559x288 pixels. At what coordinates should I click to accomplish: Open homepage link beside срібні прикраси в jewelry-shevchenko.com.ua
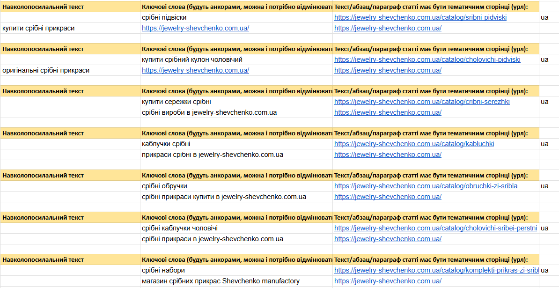tap(388, 239)
